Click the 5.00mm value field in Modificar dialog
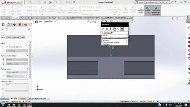The image size is (190, 107). tap(113, 36)
